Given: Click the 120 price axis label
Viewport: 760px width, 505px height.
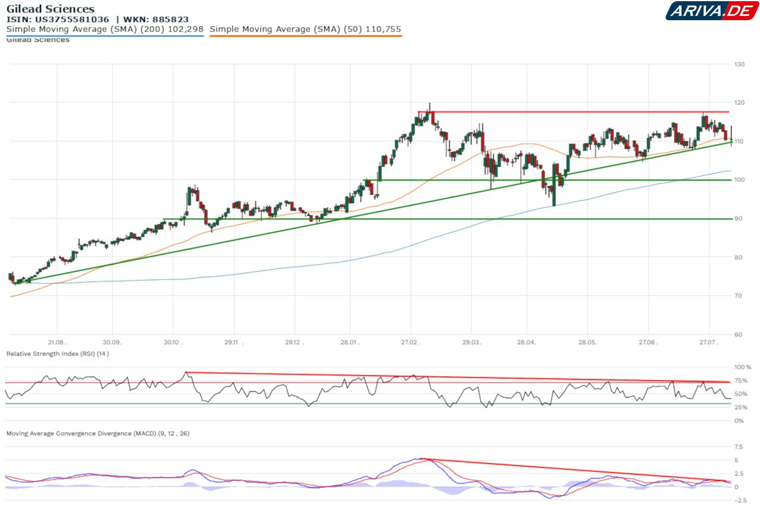Looking at the screenshot, I should click(x=739, y=102).
